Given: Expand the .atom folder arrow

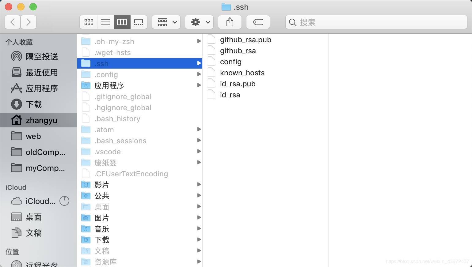Looking at the screenshot, I should pos(199,130).
